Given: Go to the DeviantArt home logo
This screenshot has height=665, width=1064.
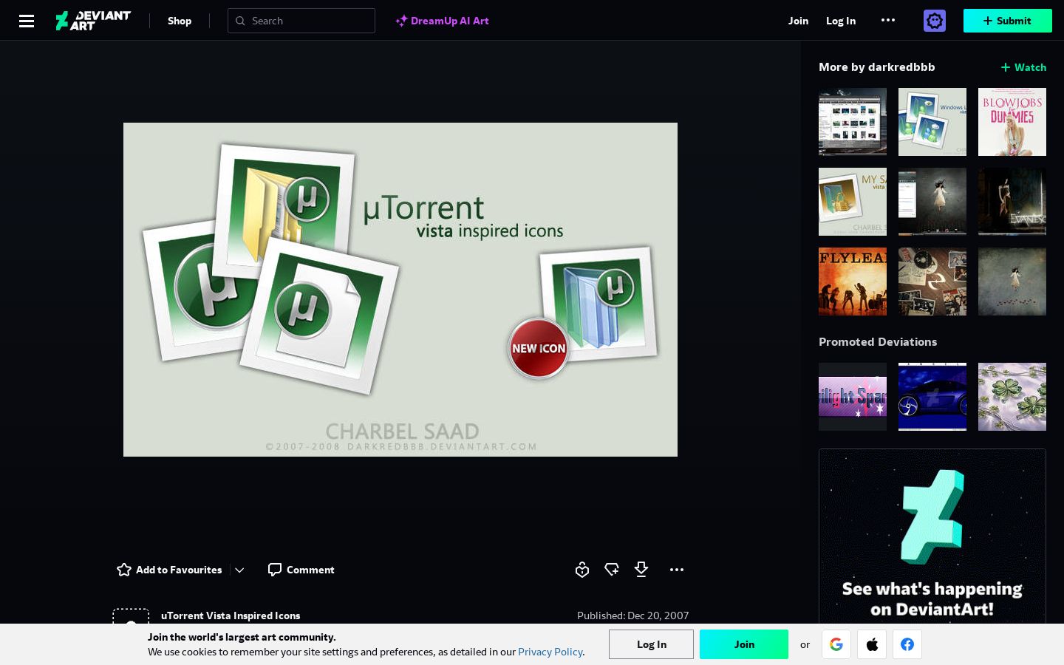Looking at the screenshot, I should [x=93, y=21].
